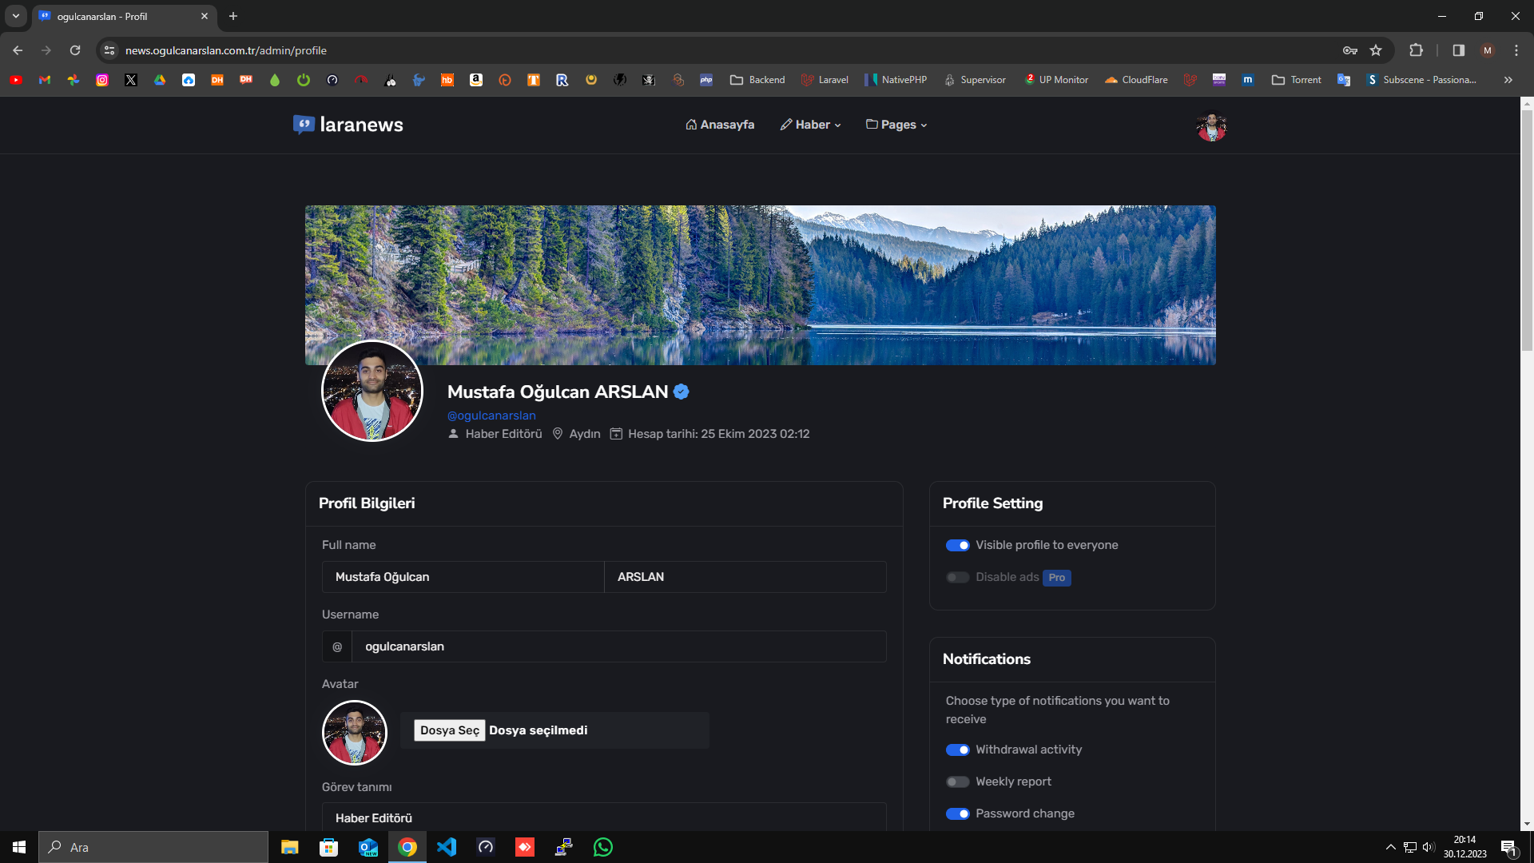Screen dimensions: 1534x863
Task: Show hidden bookmarks overflow chevron
Action: coord(1508,80)
